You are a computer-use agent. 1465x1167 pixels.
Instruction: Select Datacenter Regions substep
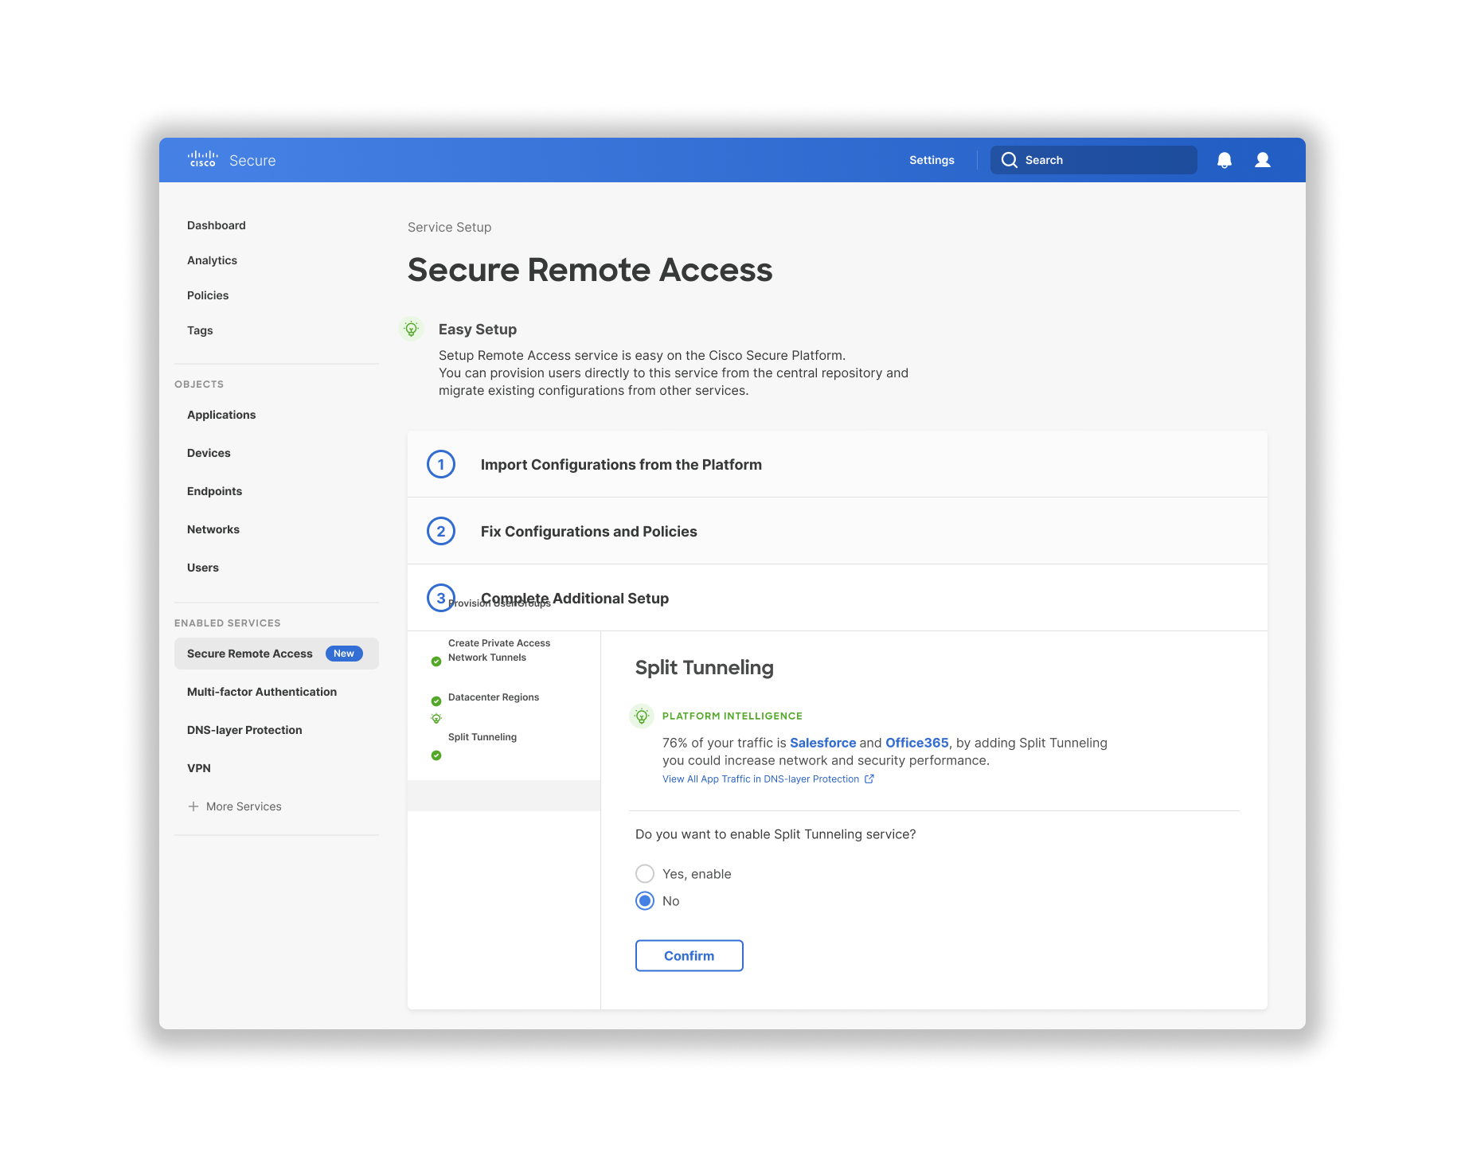494,697
